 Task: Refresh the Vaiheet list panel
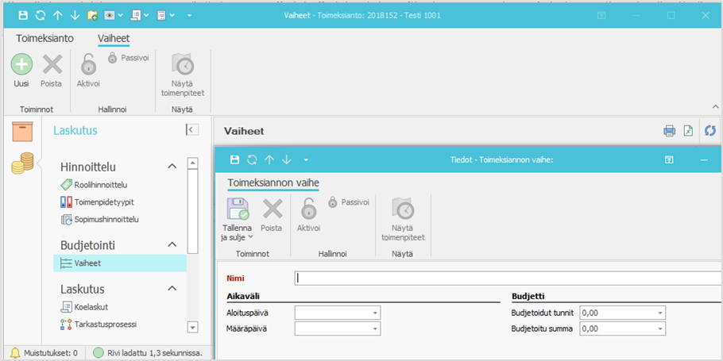point(710,131)
